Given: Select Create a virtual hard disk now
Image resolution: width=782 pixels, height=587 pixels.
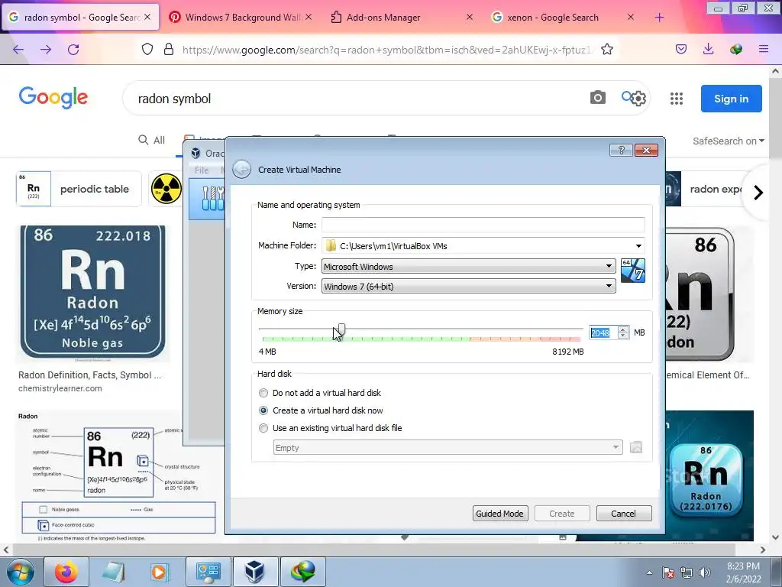Looking at the screenshot, I should coord(263,410).
